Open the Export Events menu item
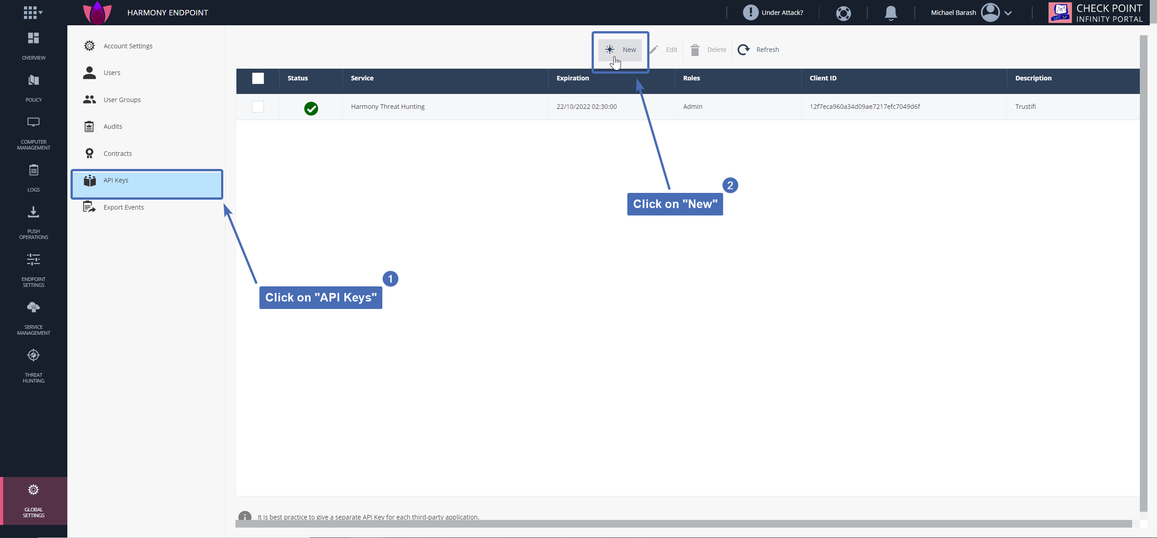Viewport: 1157px width, 538px height. pyautogui.click(x=123, y=207)
